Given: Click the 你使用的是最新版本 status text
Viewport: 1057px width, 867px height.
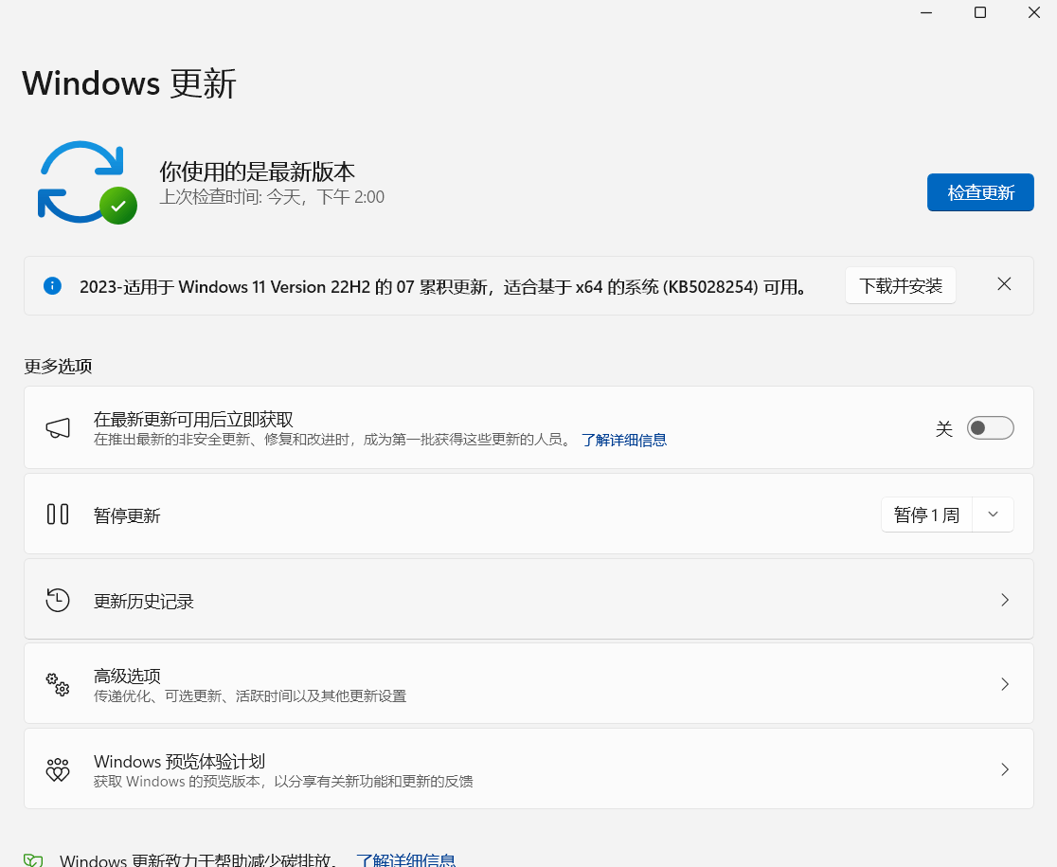Looking at the screenshot, I should (x=257, y=172).
